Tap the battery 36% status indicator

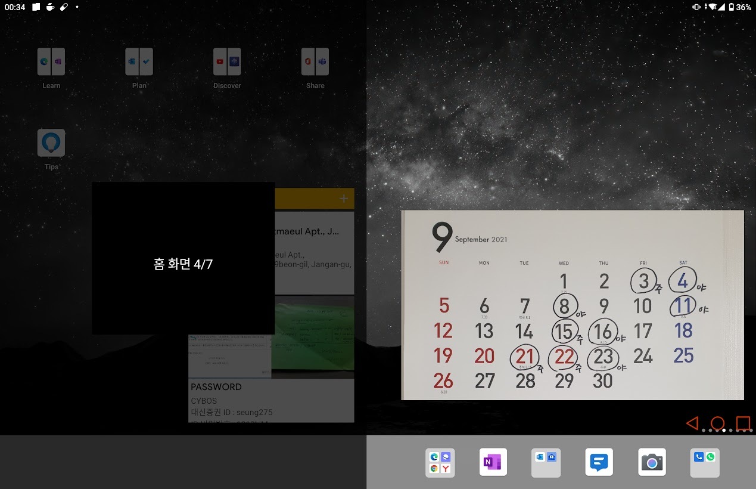[x=740, y=7]
